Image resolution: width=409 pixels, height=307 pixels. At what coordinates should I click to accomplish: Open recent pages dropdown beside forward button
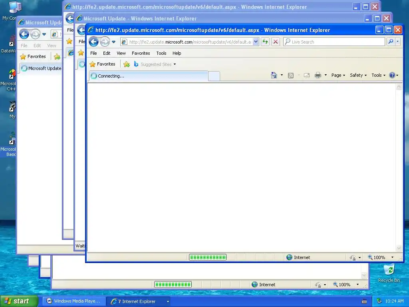pos(113,42)
